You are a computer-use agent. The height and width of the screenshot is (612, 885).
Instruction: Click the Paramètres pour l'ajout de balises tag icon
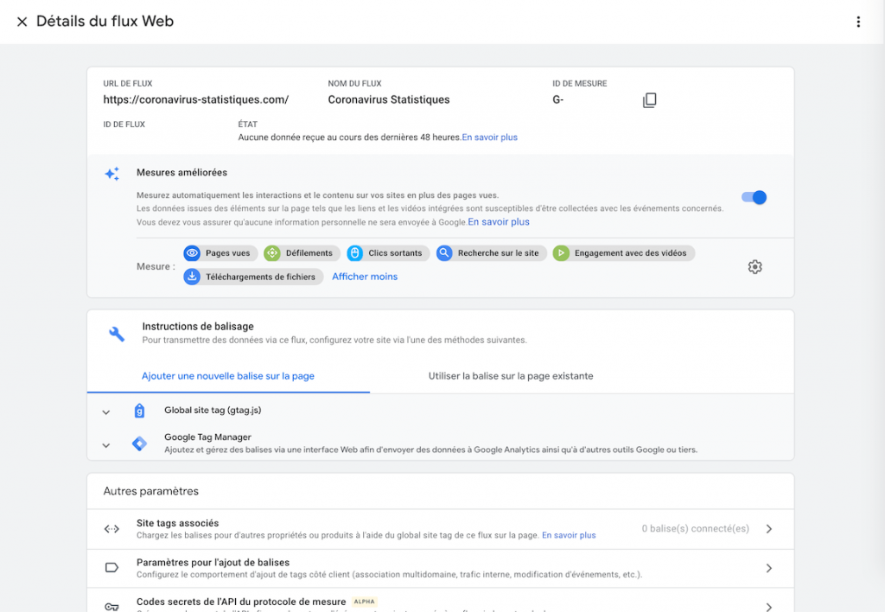111,567
